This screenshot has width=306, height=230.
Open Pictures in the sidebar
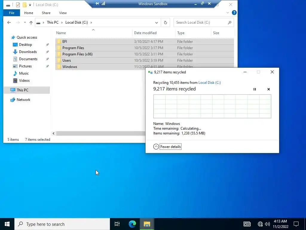point(25,66)
